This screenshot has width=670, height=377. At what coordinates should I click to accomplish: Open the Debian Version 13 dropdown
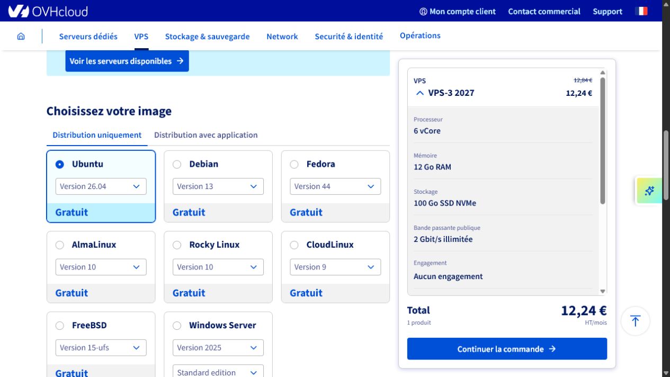point(218,186)
